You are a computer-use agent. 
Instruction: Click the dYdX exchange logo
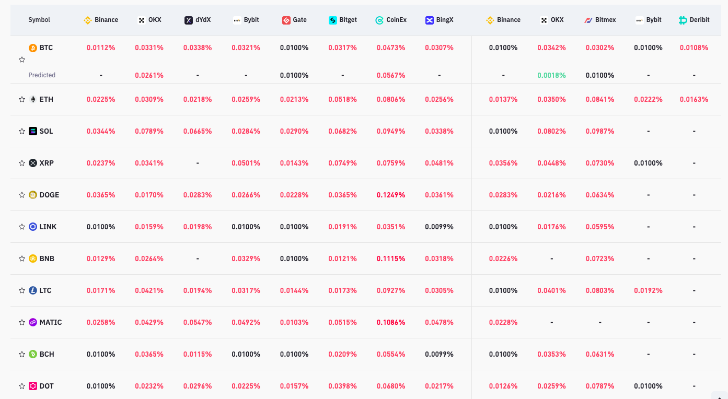tap(189, 20)
